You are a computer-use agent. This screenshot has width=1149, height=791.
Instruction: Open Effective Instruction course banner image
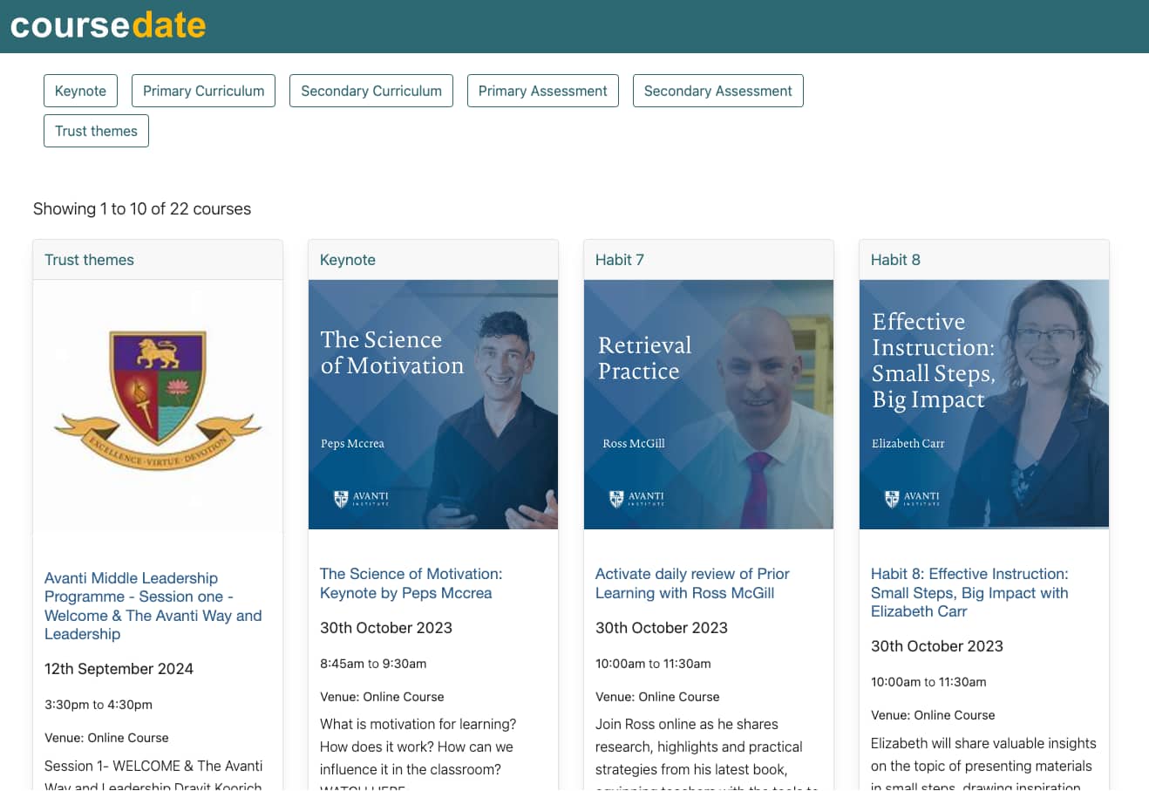pyautogui.click(x=984, y=404)
